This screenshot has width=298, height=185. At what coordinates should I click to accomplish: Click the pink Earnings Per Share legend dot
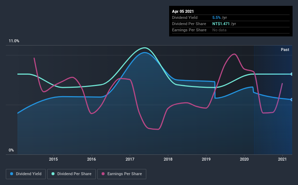pyautogui.click(x=103, y=174)
